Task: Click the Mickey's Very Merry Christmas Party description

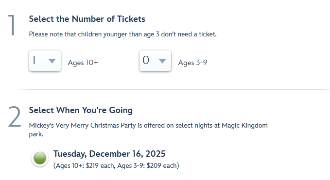Action: click(148, 130)
